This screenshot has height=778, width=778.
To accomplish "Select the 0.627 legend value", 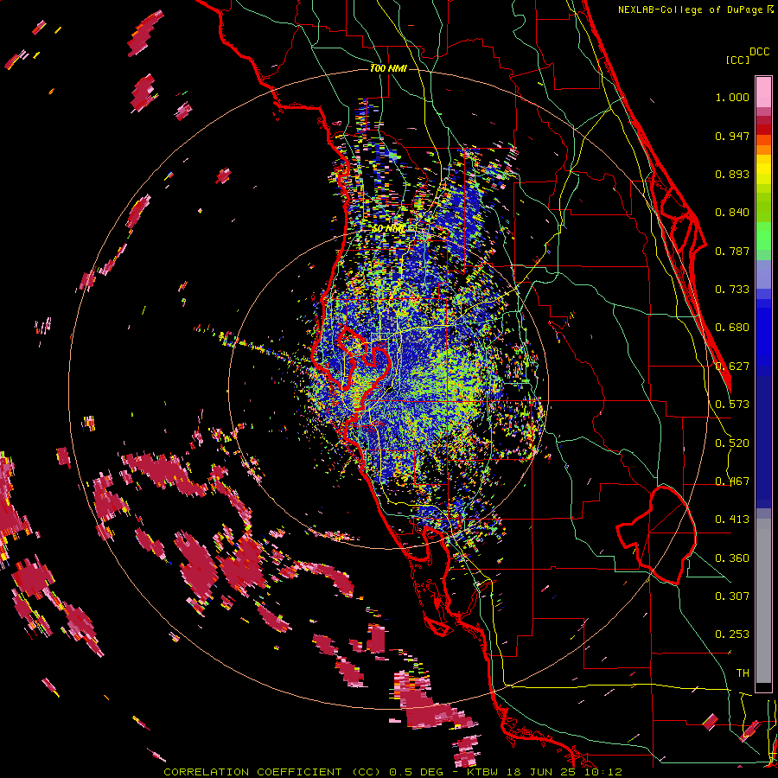I will (732, 367).
